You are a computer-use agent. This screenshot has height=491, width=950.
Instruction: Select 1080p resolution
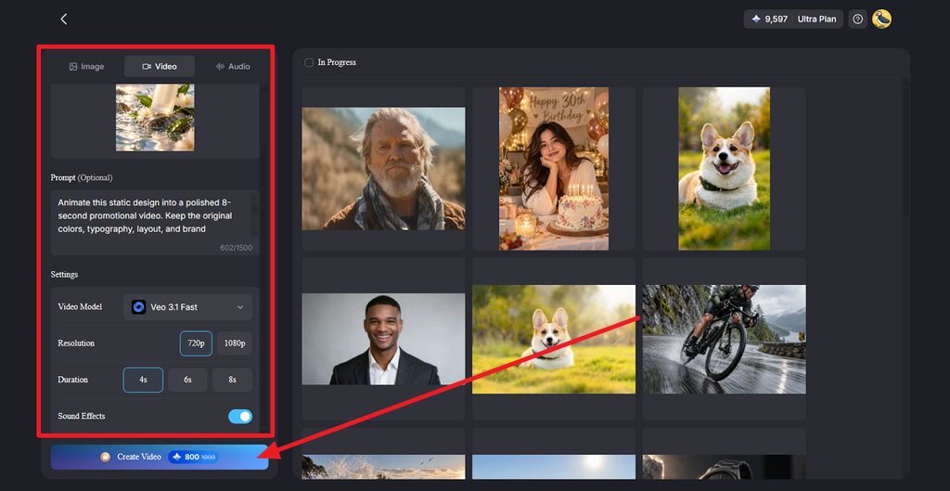pyautogui.click(x=235, y=343)
